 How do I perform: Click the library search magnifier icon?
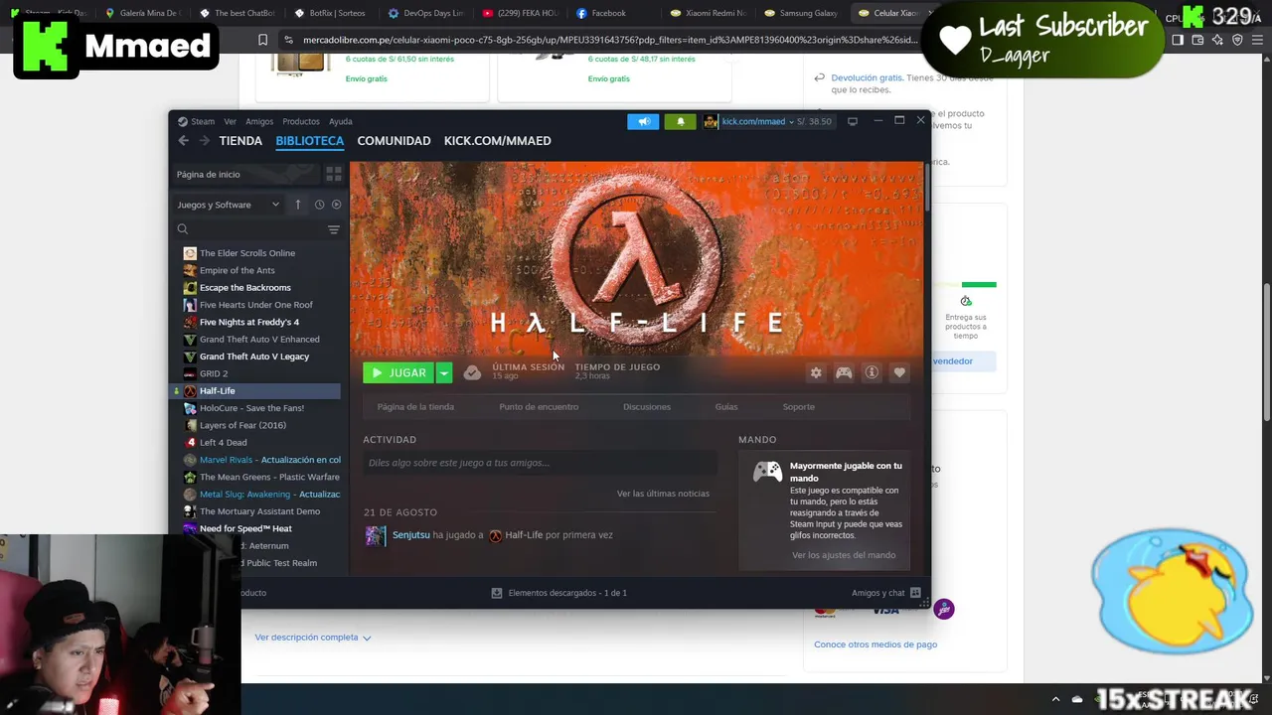(x=183, y=229)
